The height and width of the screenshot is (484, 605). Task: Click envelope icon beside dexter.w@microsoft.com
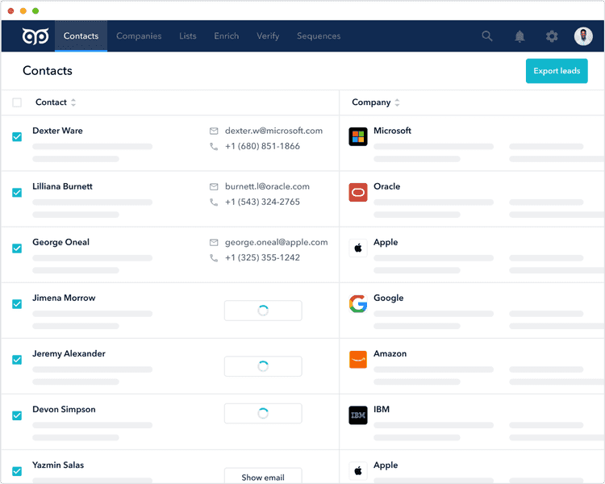click(214, 131)
